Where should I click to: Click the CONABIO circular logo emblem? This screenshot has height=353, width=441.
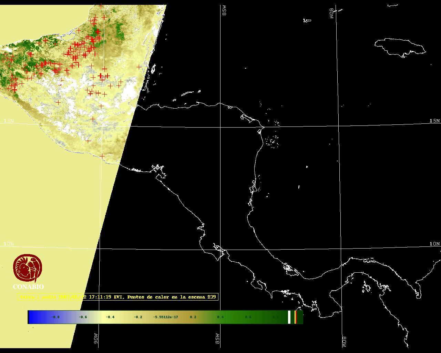click(x=28, y=268)
